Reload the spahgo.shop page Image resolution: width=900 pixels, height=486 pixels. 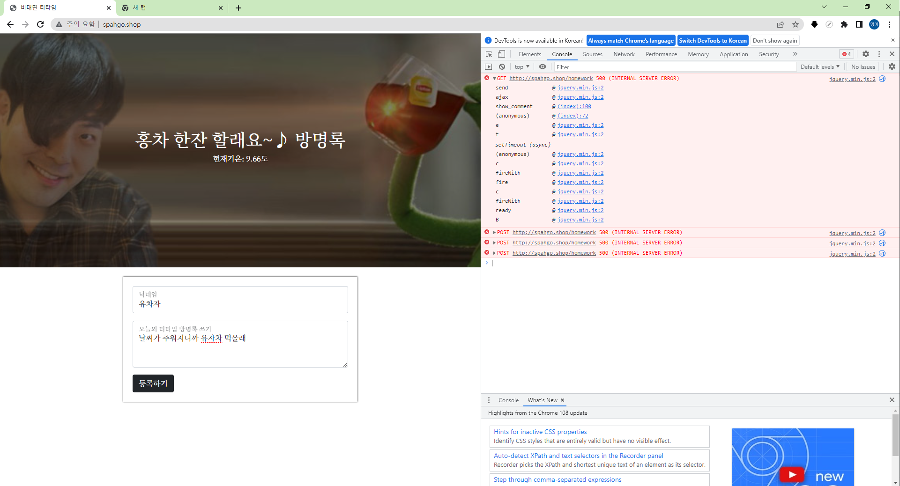point(40,24)
